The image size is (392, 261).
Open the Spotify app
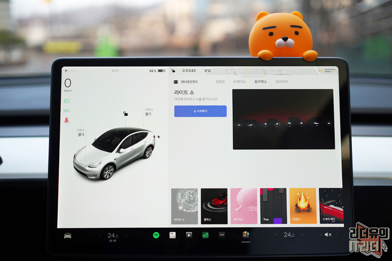point(156,235)
